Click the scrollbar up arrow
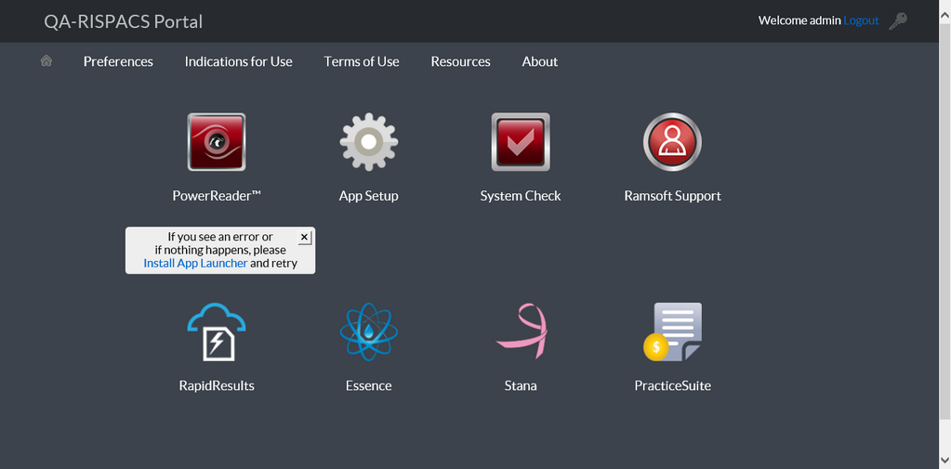 tap(944, 7)
